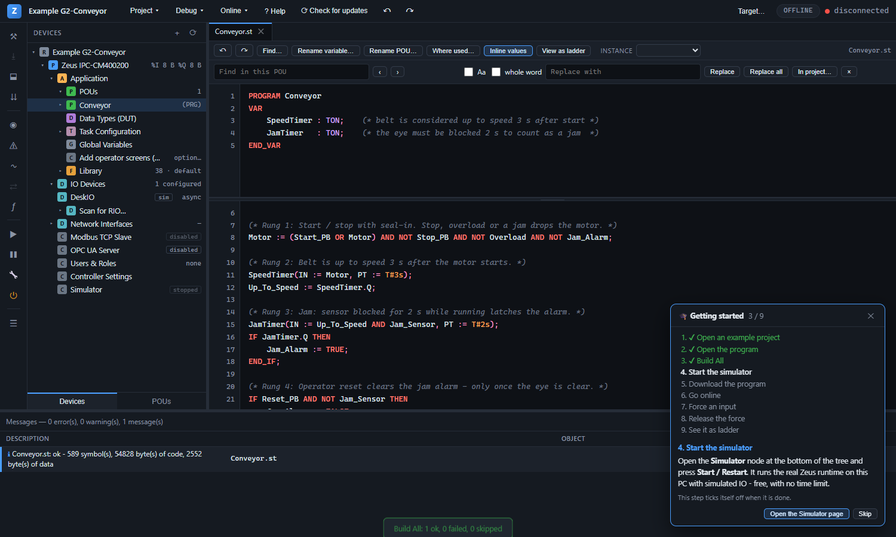Go to previous find match arrow
Screen dimensions: 896x537
pos(380,72)
